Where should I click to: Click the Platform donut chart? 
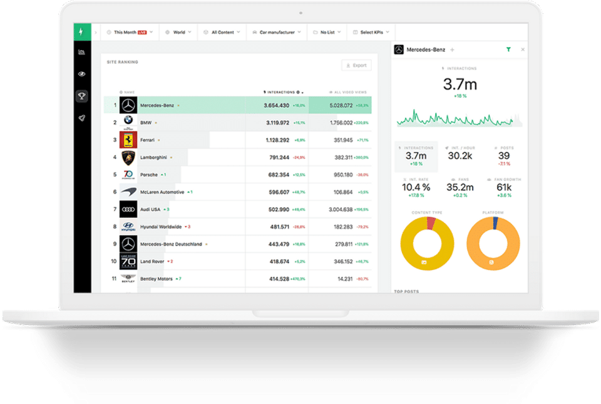click(x=493, y=244)
